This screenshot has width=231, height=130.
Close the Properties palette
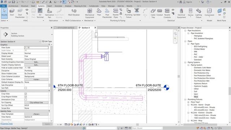point(52,28)
